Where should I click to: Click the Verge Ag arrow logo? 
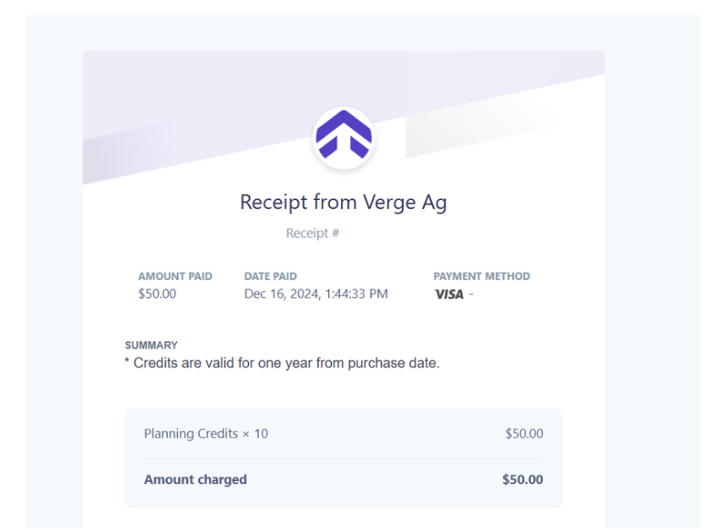[x=344, y=137]
